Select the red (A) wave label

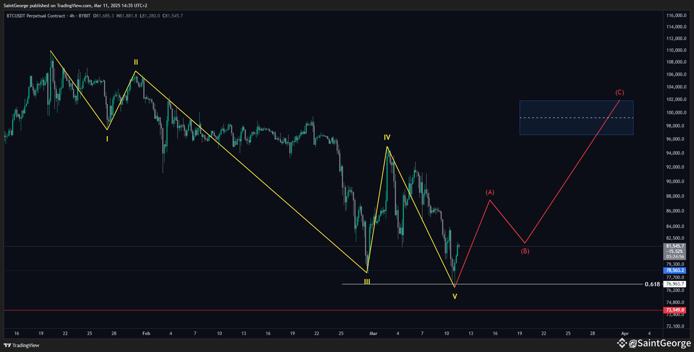[490, 192]
